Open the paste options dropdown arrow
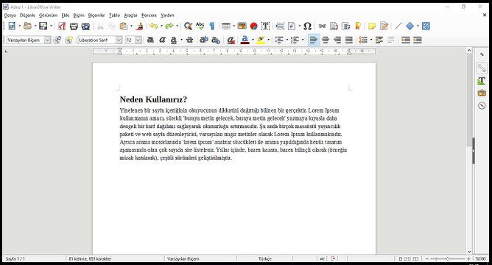 [x=131, y=26]
